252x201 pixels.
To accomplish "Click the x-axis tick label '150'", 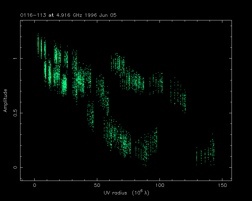I will click(222, 185).
